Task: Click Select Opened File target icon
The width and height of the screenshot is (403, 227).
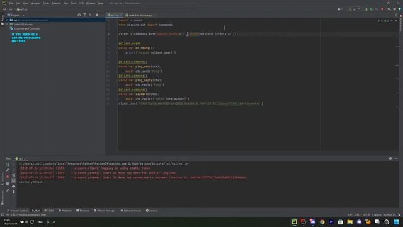Action: pyautogui.click(x=79, y=15)
